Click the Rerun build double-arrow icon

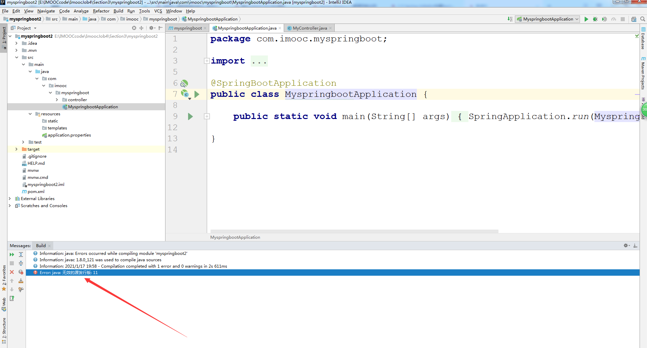(12, 255)
